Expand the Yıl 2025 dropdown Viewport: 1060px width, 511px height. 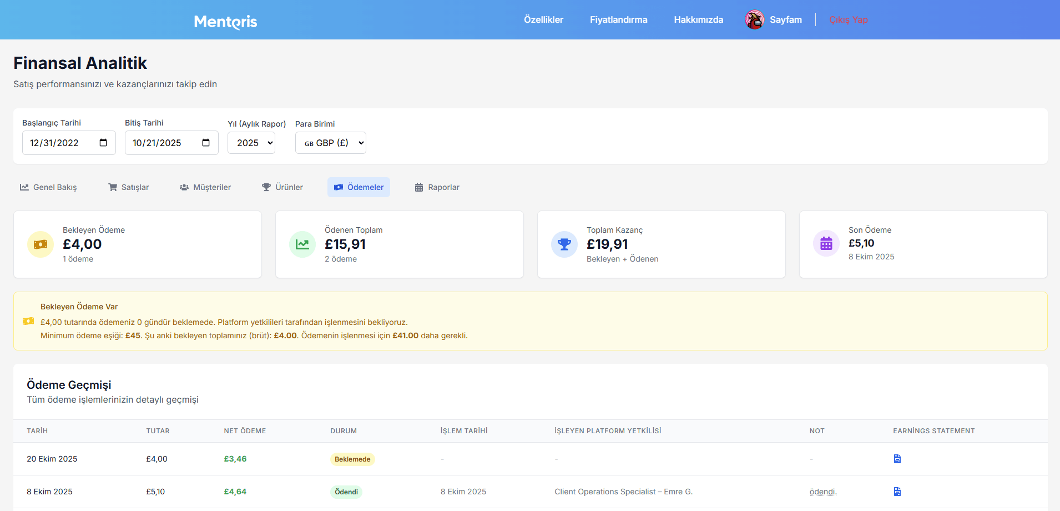click(x=251, y=143)
